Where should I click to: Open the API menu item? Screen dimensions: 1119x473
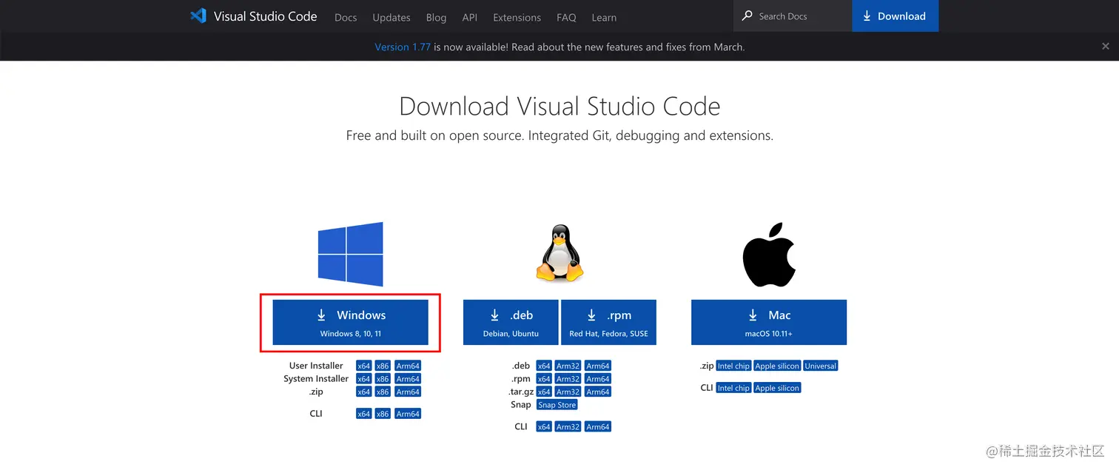point(469,17)
